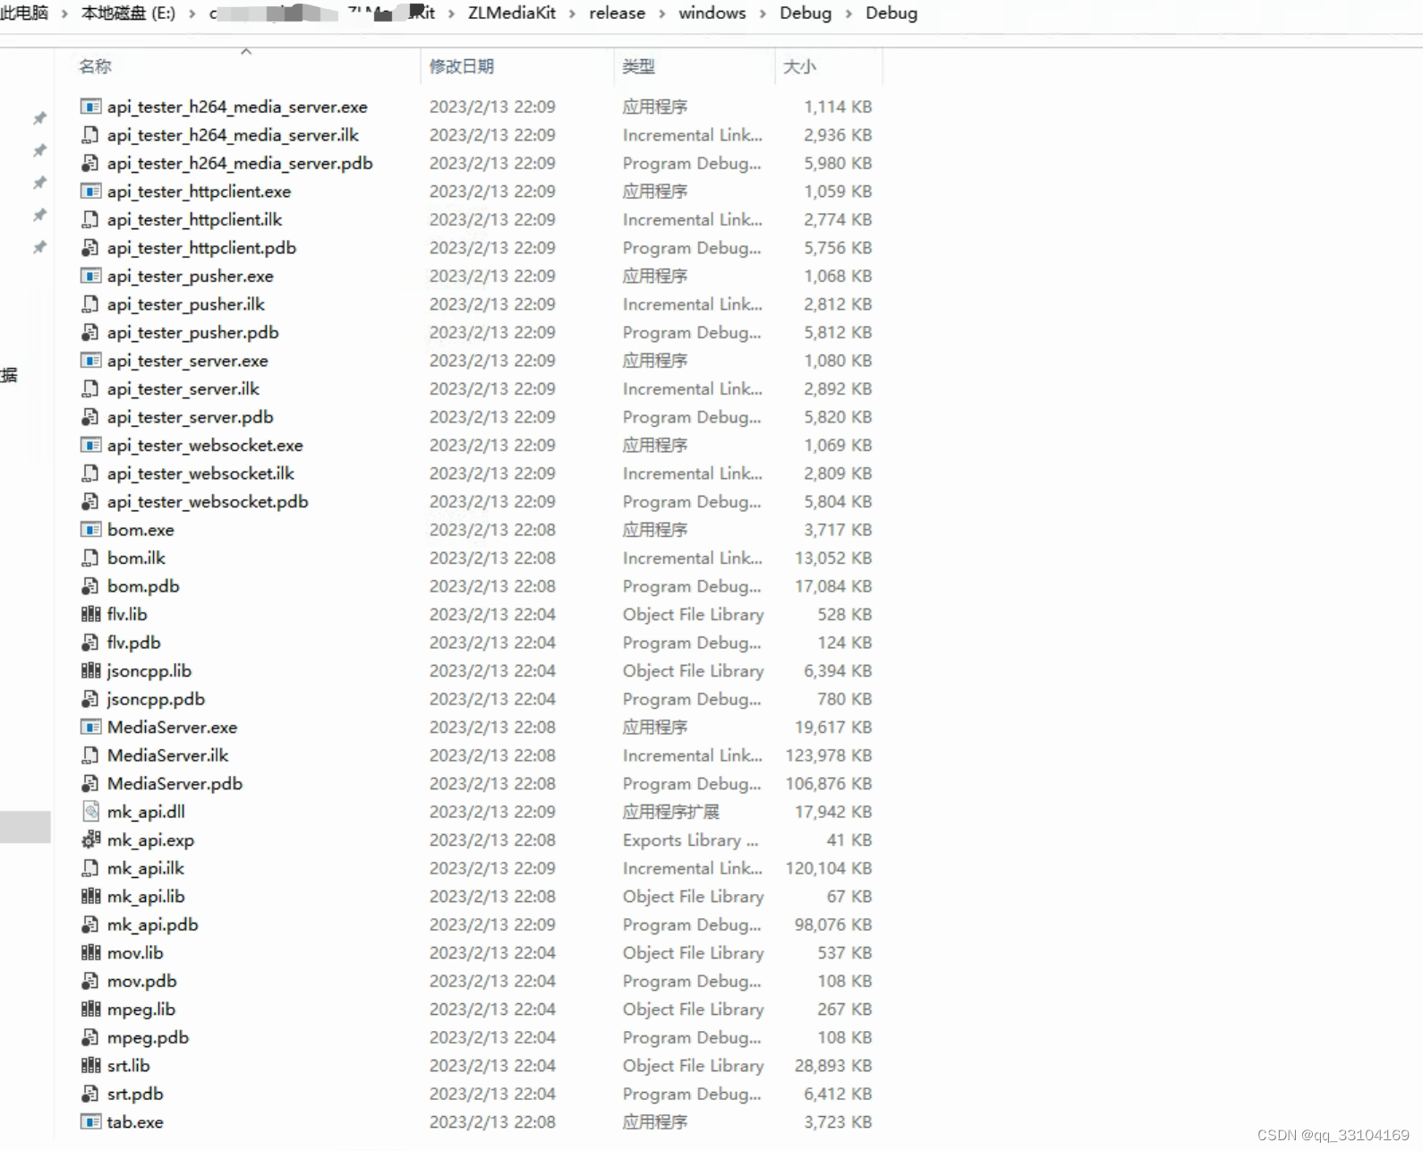The image size is (1423, 1151).
Task: Expand the chevron after ZLMediaKit in breadcrumb
Action: 572,13
